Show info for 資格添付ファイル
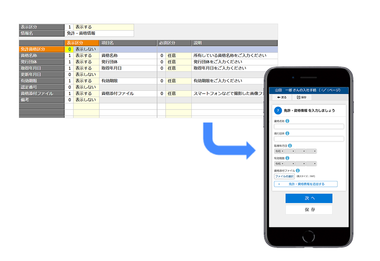The image size is (380, 261). 297,171
